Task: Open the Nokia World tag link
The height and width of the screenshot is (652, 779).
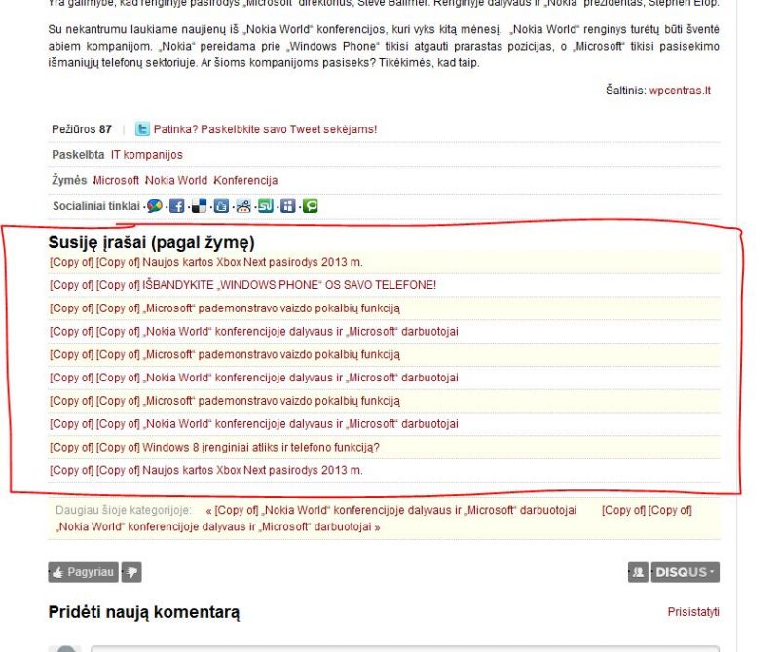Action: click(176, 180)
